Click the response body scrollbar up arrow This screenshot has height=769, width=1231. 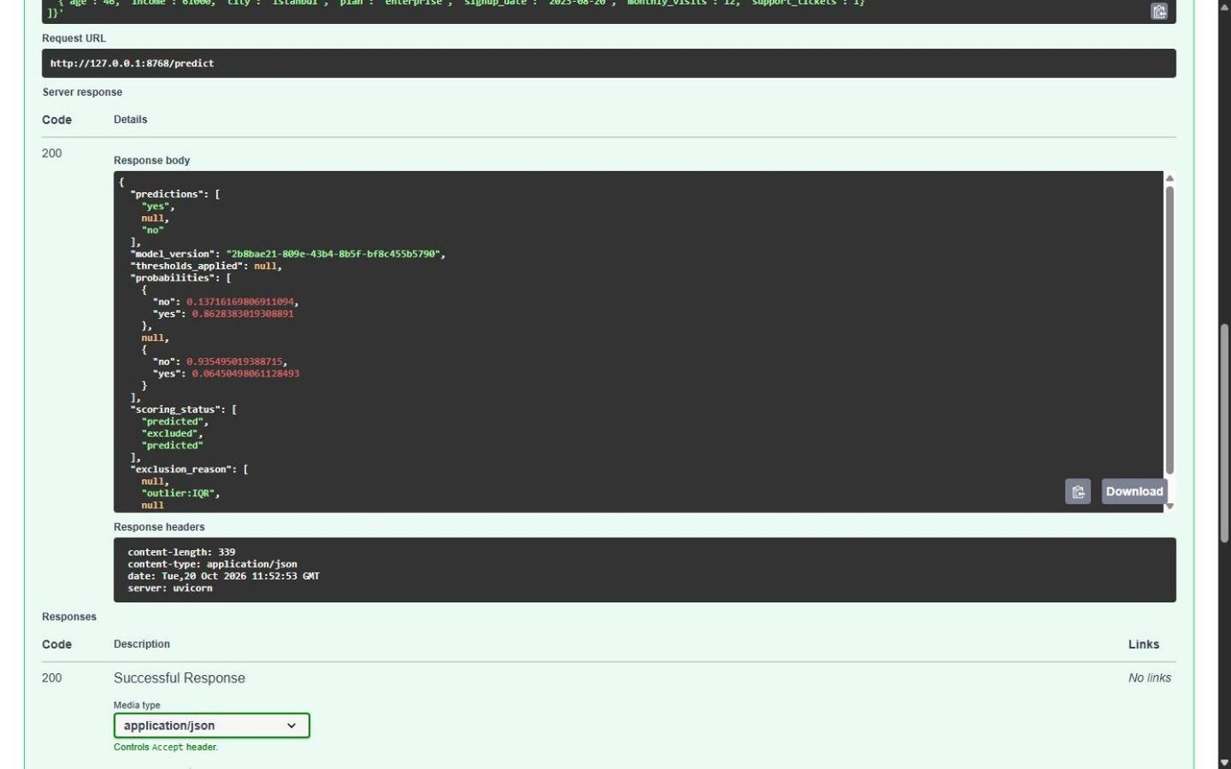click(1169, 178)
